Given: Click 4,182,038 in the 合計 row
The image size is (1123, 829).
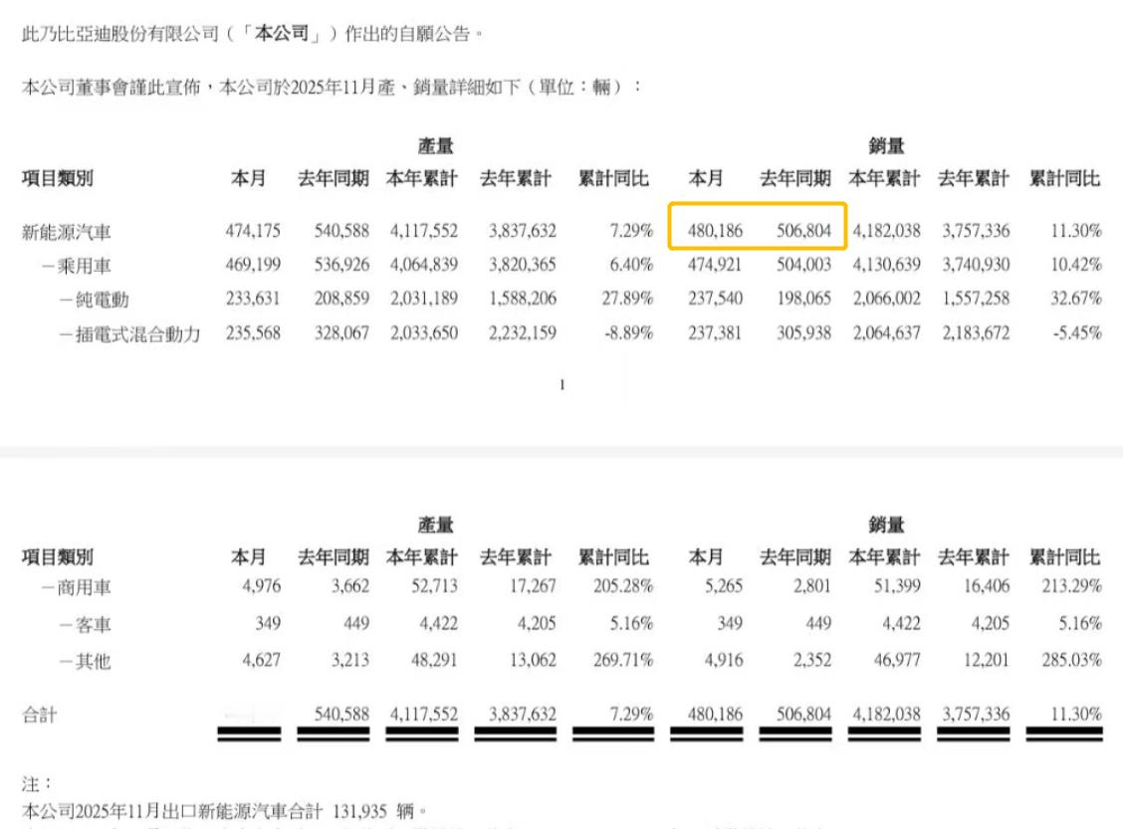Looking at the screenshot, I should pyautogui.click(x=886, y=714).
